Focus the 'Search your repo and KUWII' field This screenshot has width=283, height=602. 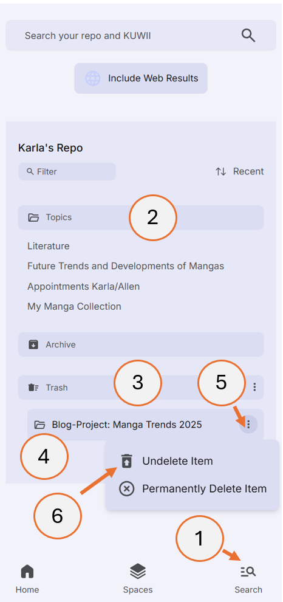tap(141, 35)
